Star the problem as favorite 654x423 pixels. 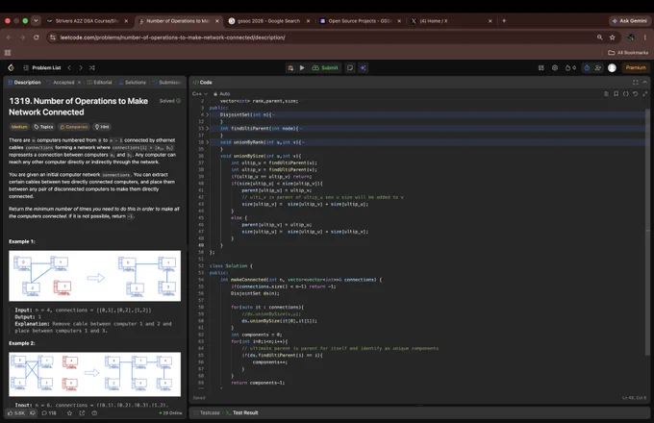[69, 413]
